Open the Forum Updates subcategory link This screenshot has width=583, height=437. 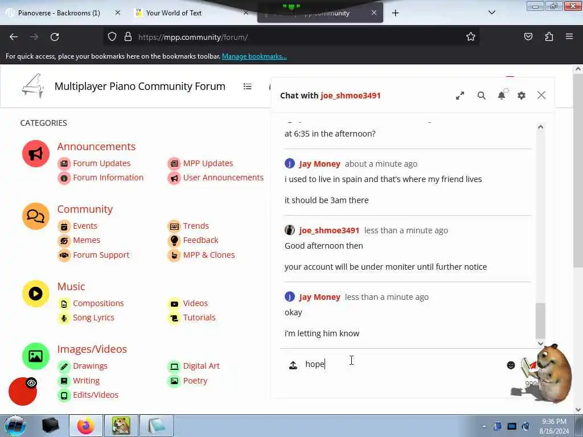(x=102, y=163)
